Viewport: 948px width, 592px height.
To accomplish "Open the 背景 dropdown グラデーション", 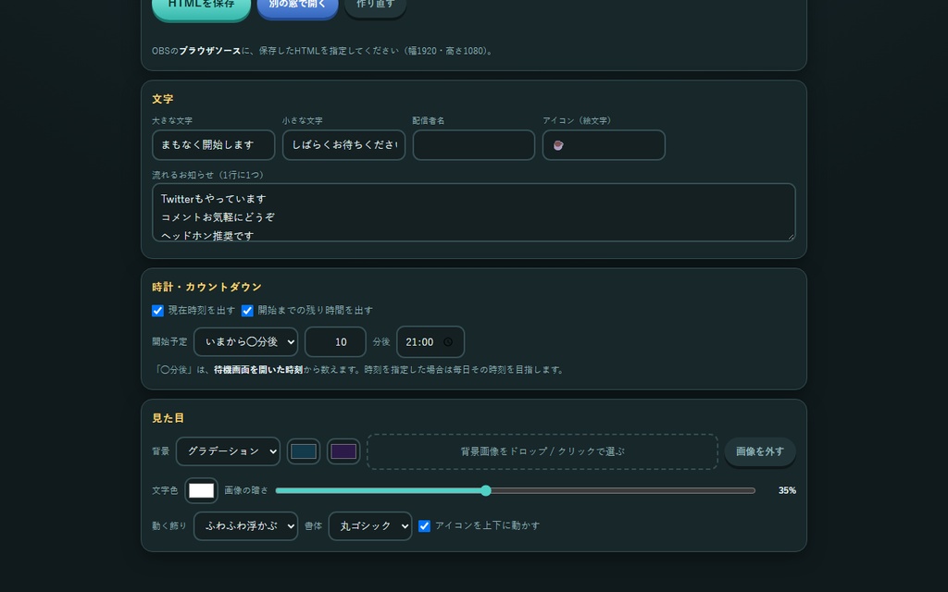I will [x=228, y=451].
